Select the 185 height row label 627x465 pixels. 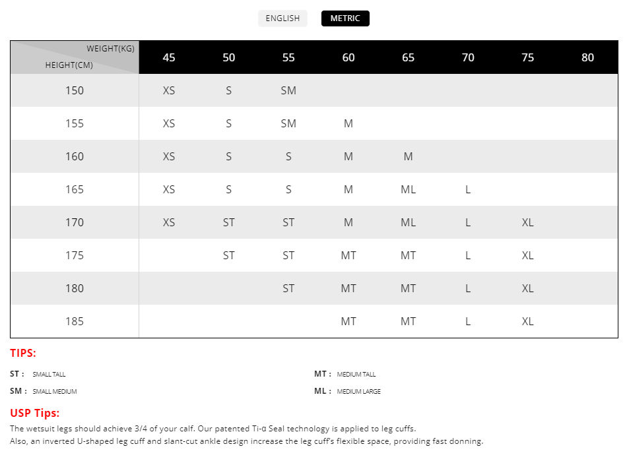point(75,321)
